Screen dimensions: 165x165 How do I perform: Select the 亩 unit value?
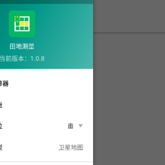71,126
